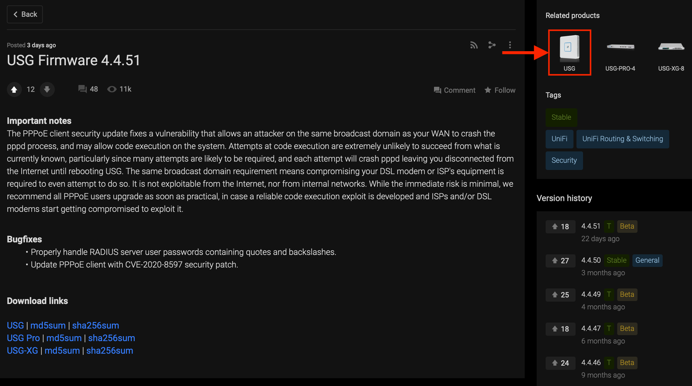Click the "Bugfixes" heading
The image size is (692, 386).
tap(24, 239)
